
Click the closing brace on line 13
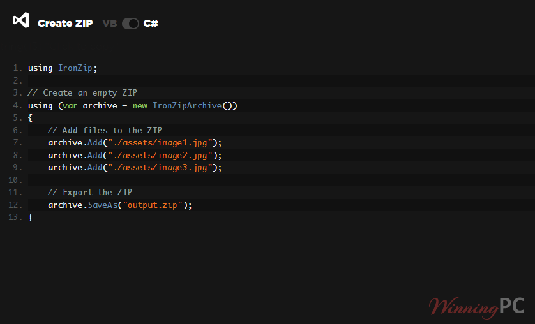(30, 217)
